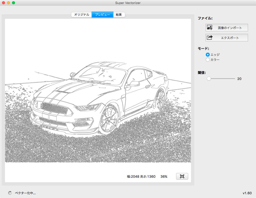The height and width of the screenshot is (198, 256).
Task: Minimize the window with the yellow button
Action: coord(8,3)
